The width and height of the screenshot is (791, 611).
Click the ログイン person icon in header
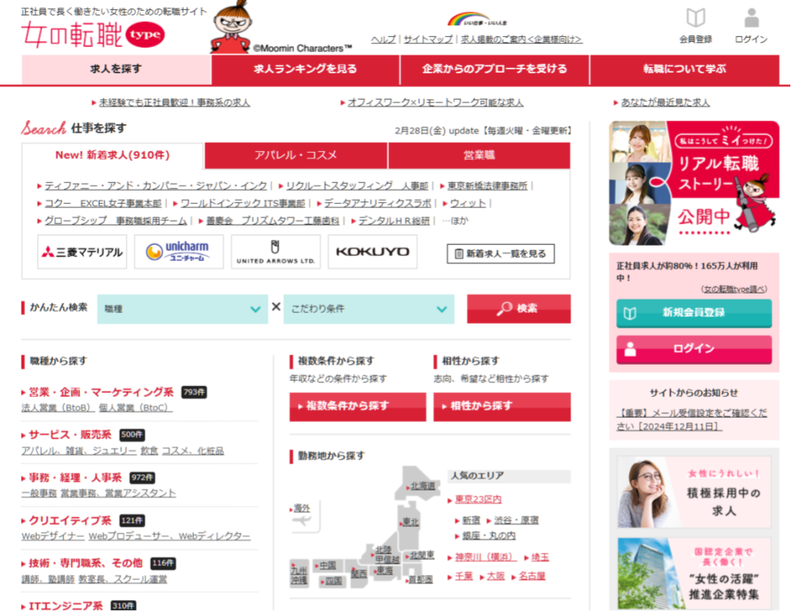751,19
